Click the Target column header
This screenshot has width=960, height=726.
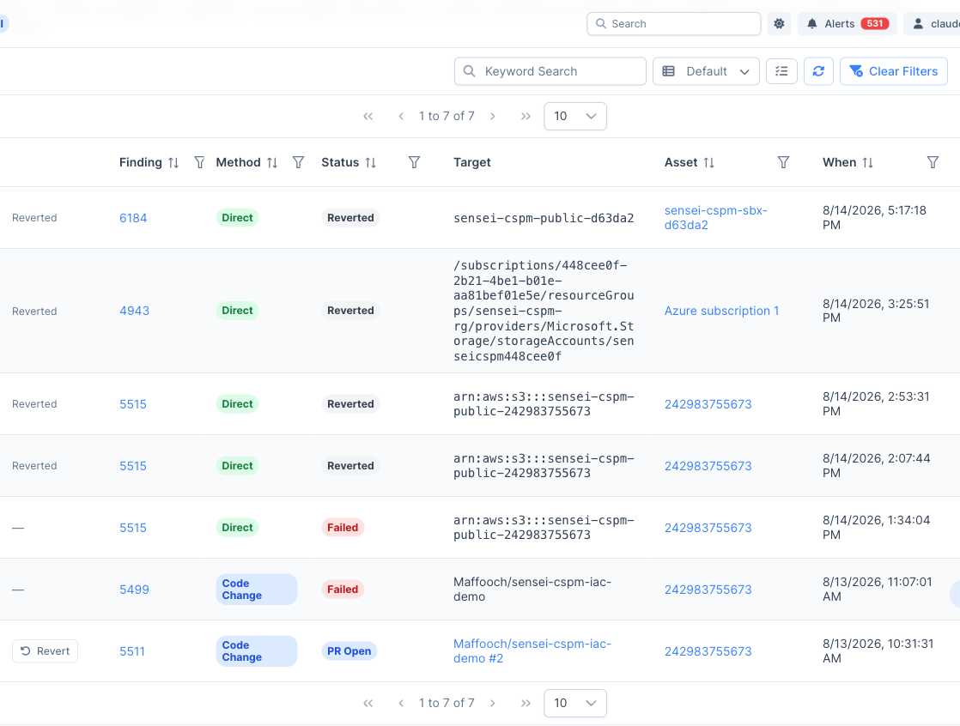click(x=471, y=163)
